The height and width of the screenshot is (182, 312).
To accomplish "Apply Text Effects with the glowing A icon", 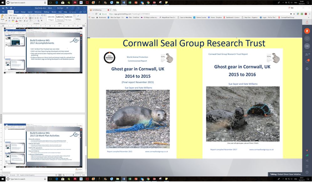I will 9,21.
